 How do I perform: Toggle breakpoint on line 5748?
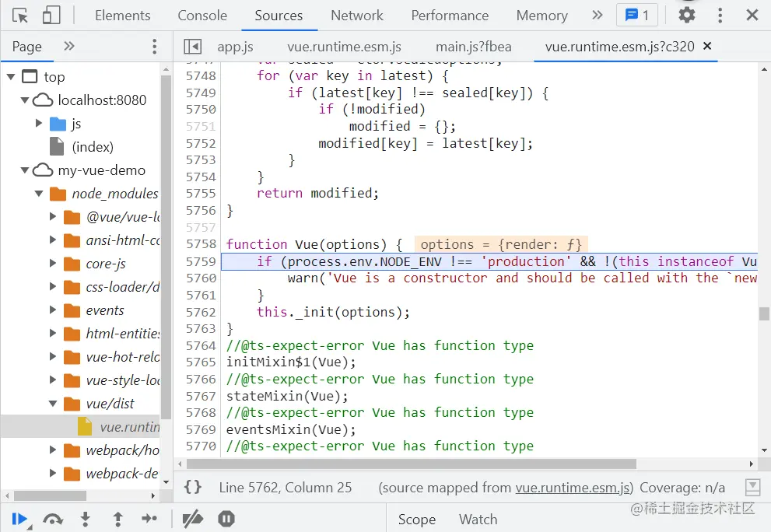click(x=201, y=75)
